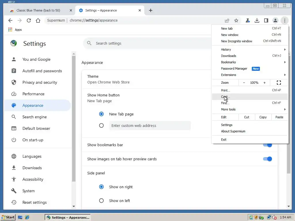Decrease zoom with minus button

[x=244, y=83]
